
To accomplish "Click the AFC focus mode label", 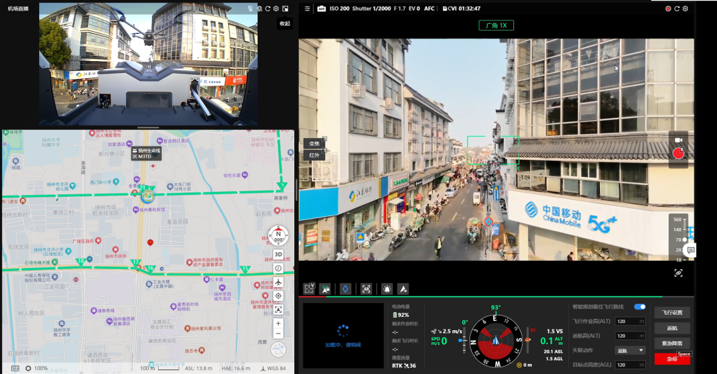I will tap(430, 9).
